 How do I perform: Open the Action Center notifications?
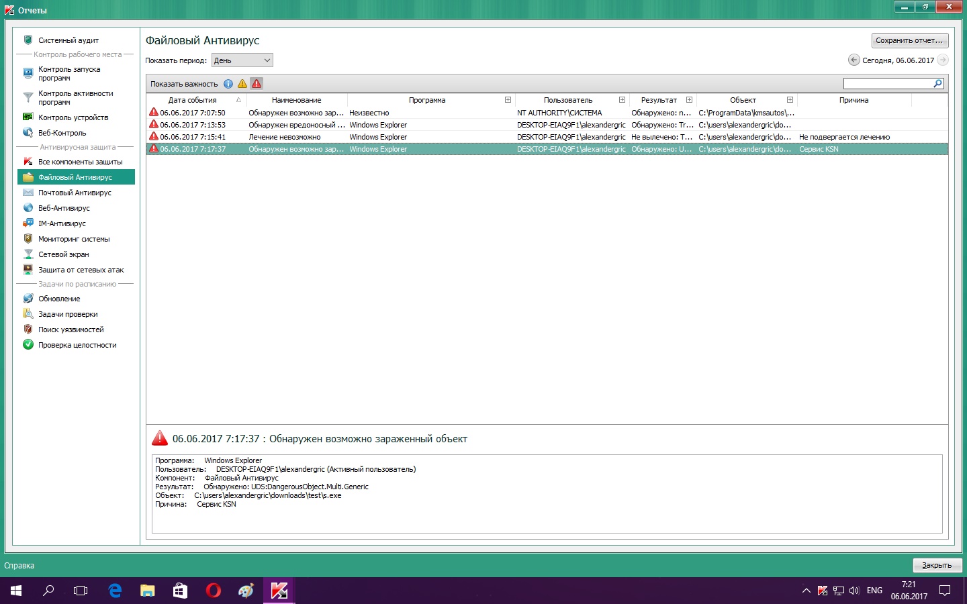click(945, 591)
